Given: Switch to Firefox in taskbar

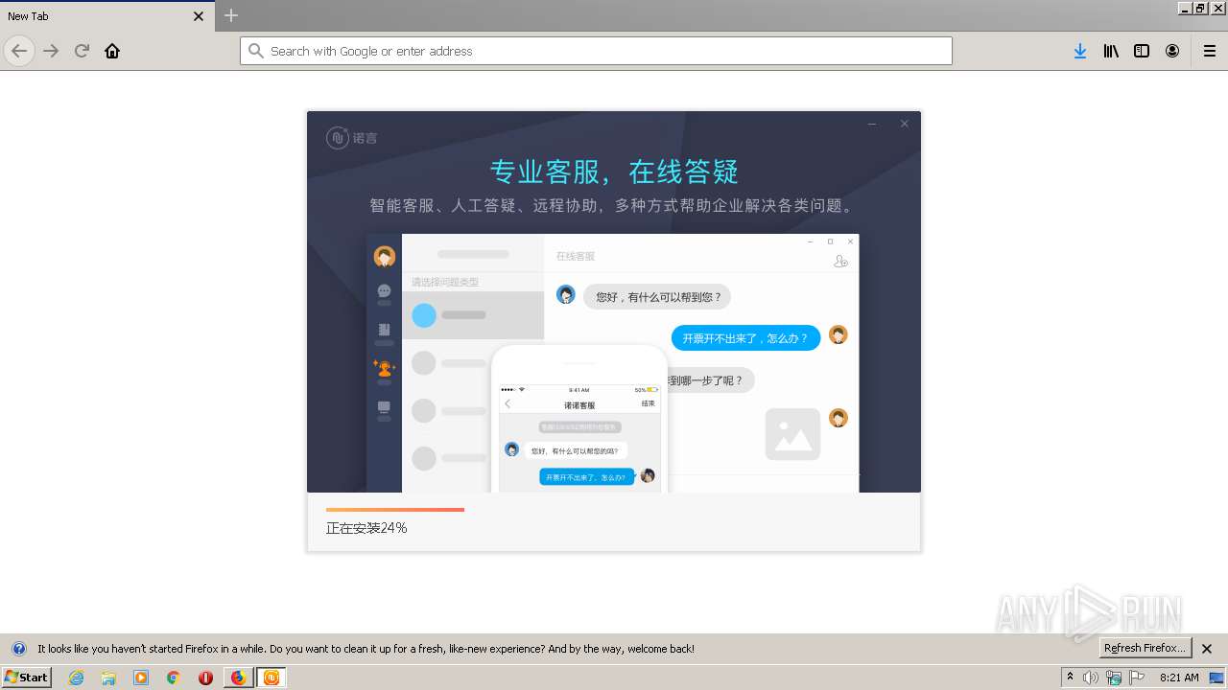Looking at the screenshot, I should click(x=238, y=678).
